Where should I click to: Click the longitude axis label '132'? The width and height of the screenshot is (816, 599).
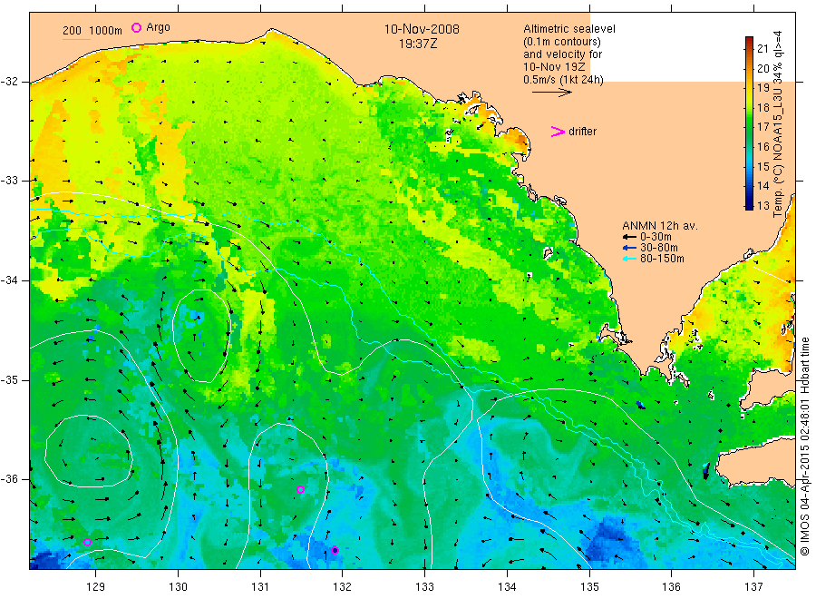click(x=343, y=587)
